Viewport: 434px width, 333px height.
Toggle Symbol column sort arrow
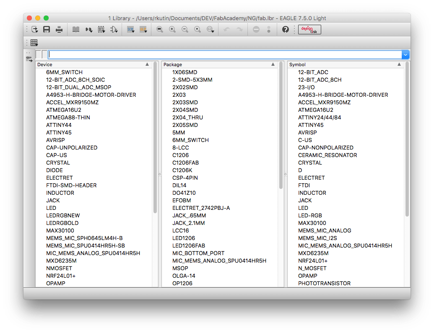(399, 64)
